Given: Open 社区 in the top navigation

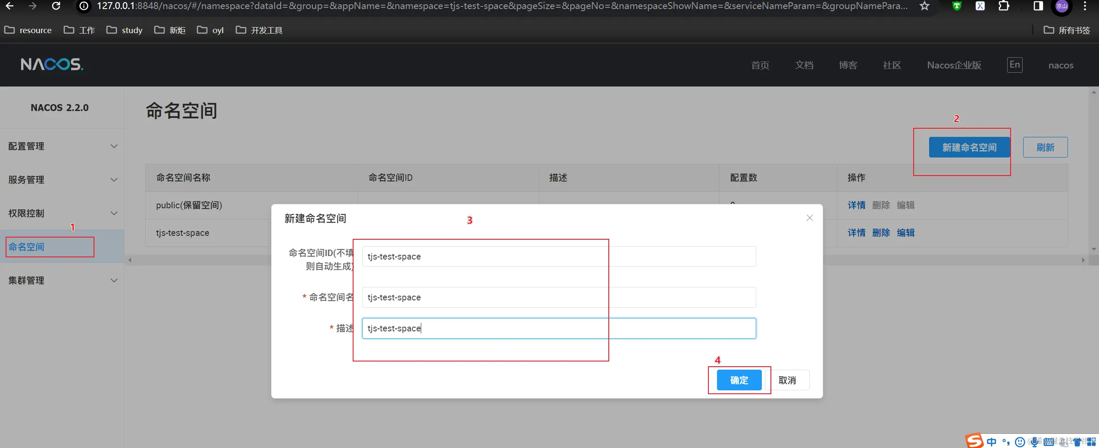Looking at the screenshot, I should pyautogui.click(x=892, y=65).
